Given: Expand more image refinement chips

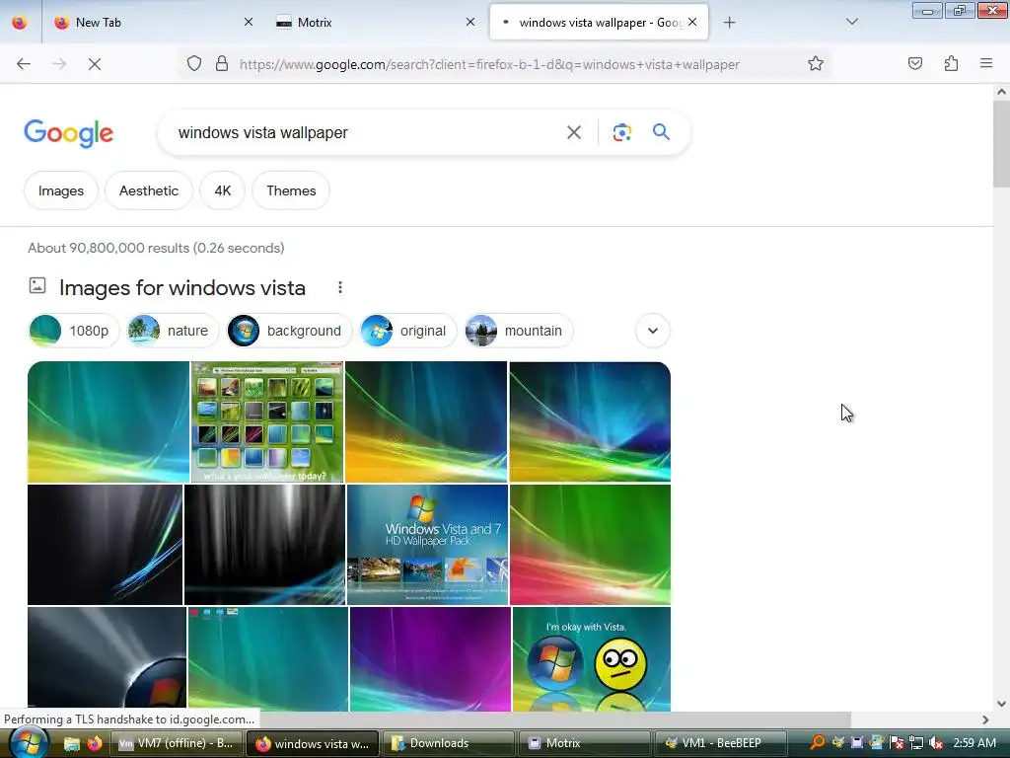Looking at the screenshot, I should (x=653, y=331).
